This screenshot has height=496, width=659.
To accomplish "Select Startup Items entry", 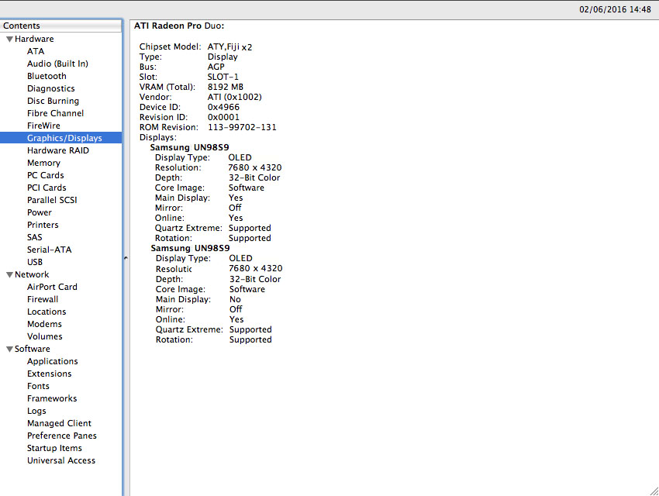I will point(54,448).
